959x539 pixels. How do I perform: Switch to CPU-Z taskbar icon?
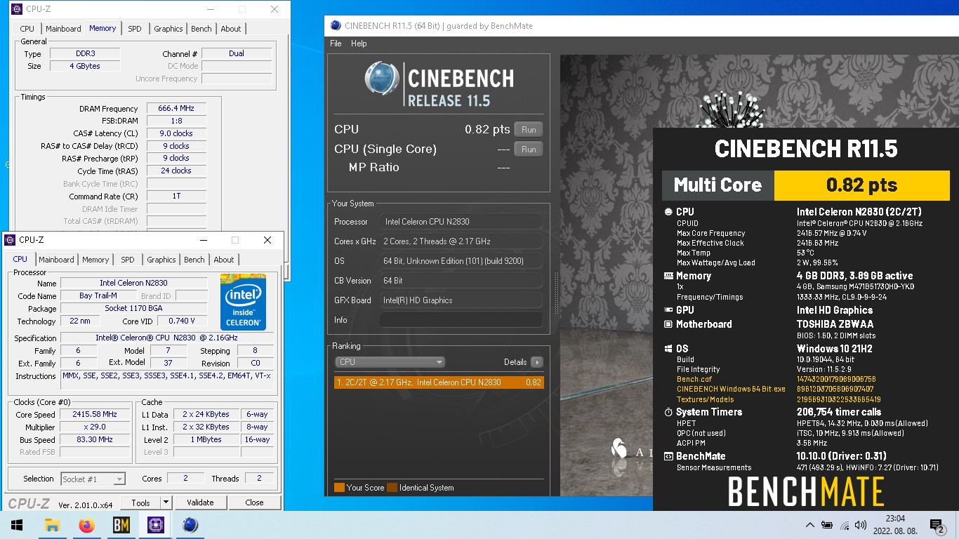tap(155, 524)
